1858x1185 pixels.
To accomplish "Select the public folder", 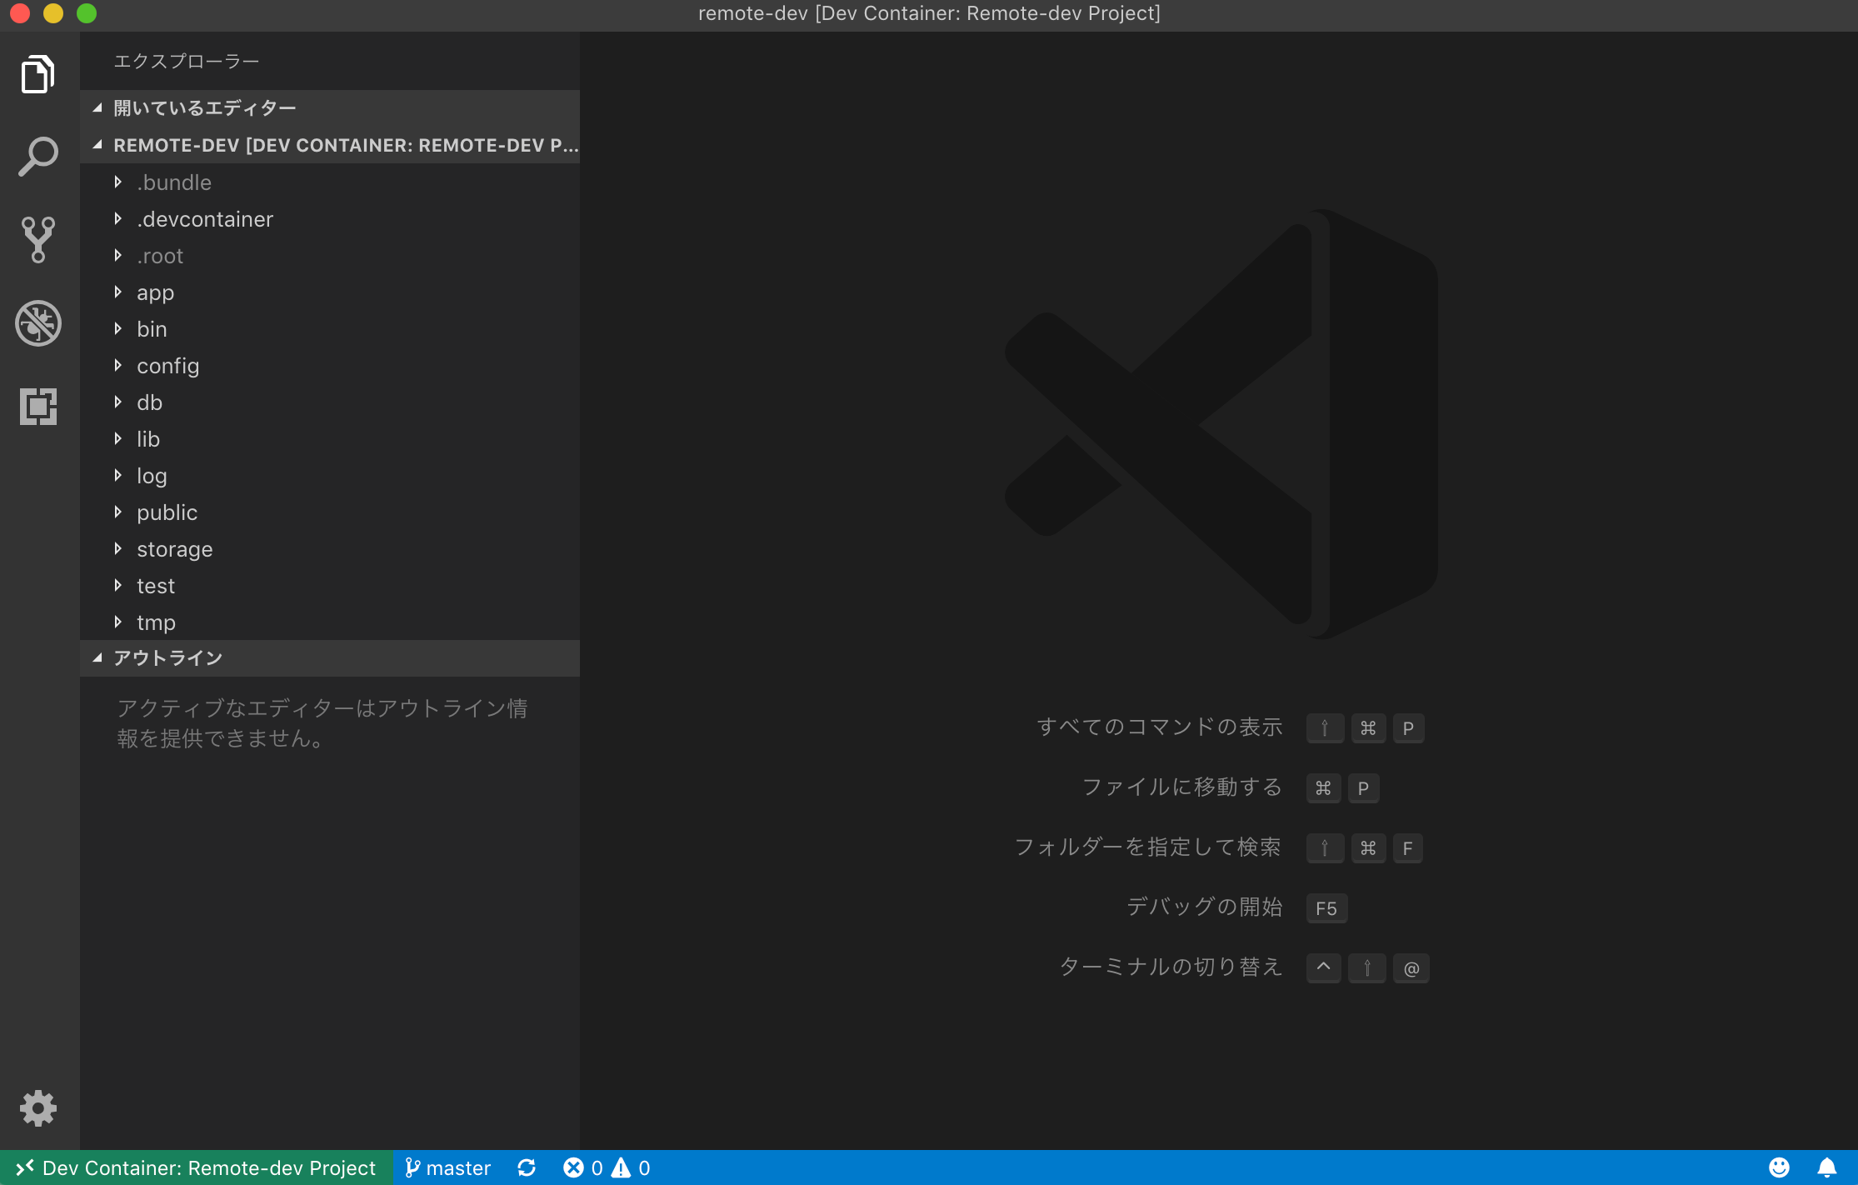I will tap(167, 512).
